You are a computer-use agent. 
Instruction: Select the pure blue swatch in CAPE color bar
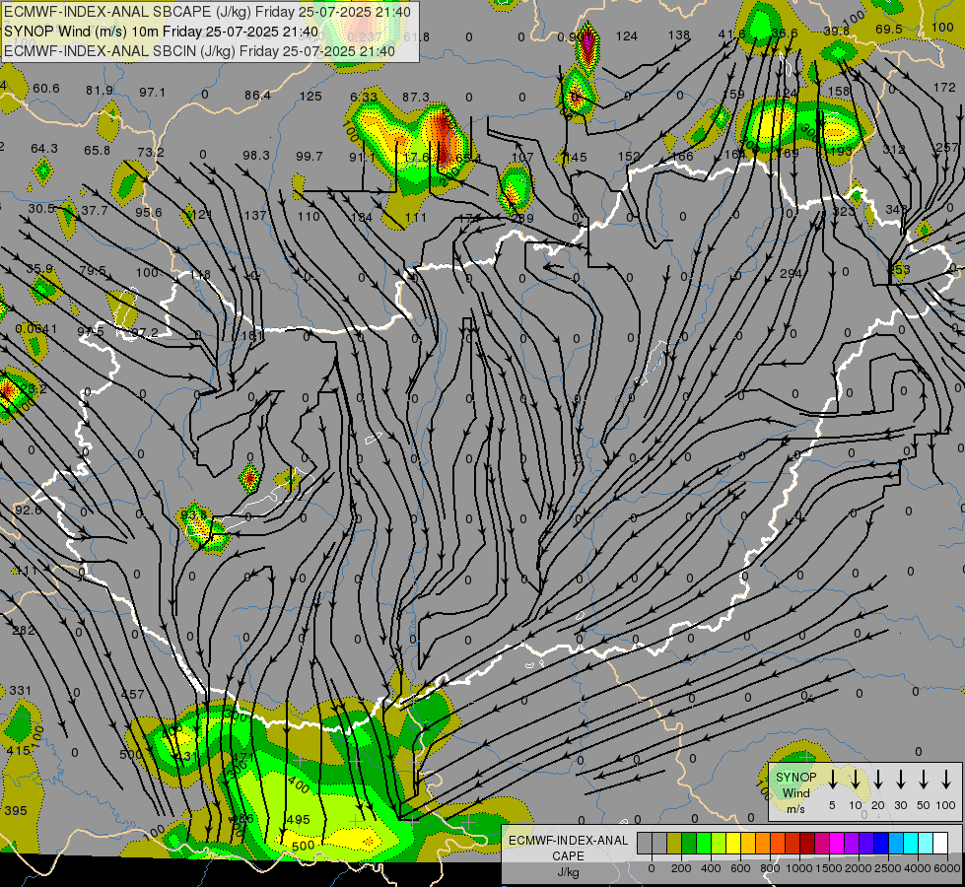(880, 844)
